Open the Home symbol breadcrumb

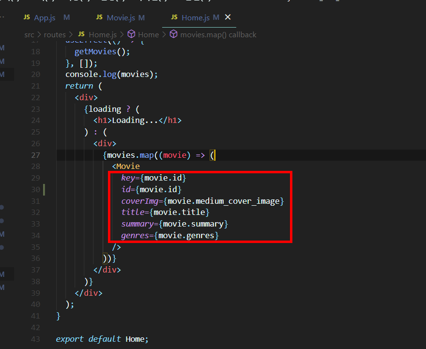[x=148, y=35]
